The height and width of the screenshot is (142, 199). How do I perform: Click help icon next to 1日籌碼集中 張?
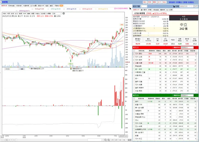[x=154, y=26]
